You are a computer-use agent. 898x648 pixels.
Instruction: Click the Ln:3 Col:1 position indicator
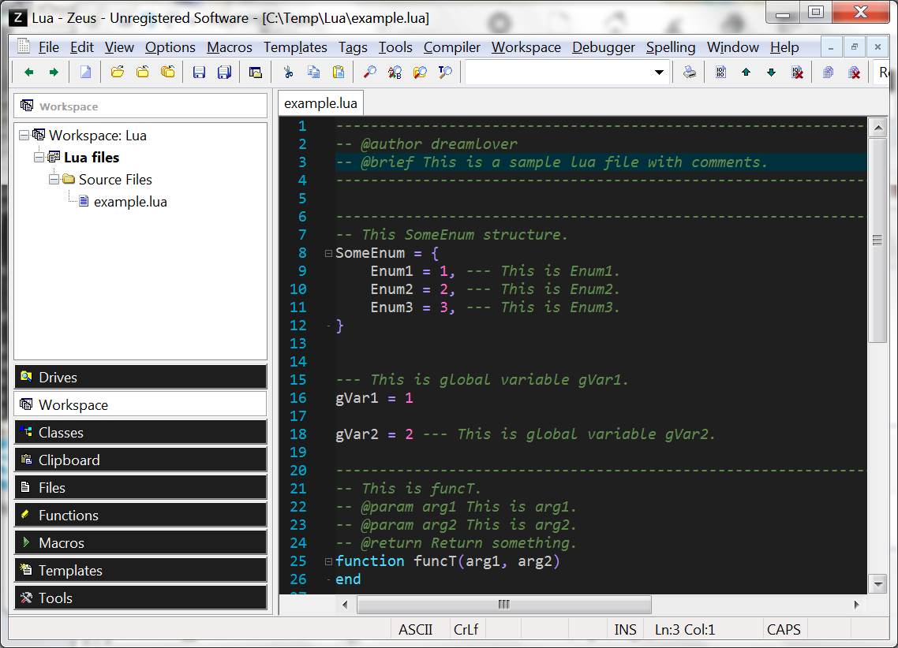[x=685, y=630]
